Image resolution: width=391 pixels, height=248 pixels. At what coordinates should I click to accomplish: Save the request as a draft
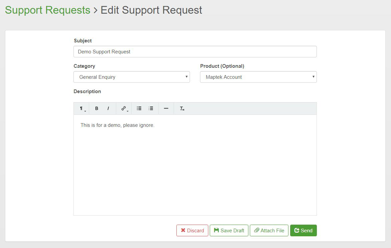(229, 231)
